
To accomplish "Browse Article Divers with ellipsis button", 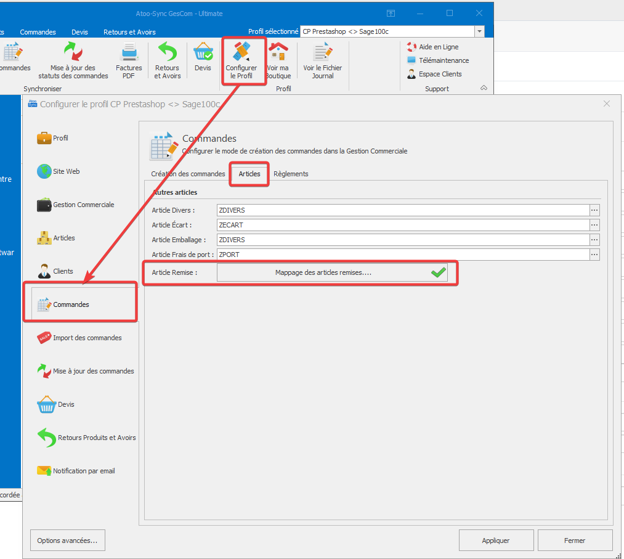I will coord(594,210).
